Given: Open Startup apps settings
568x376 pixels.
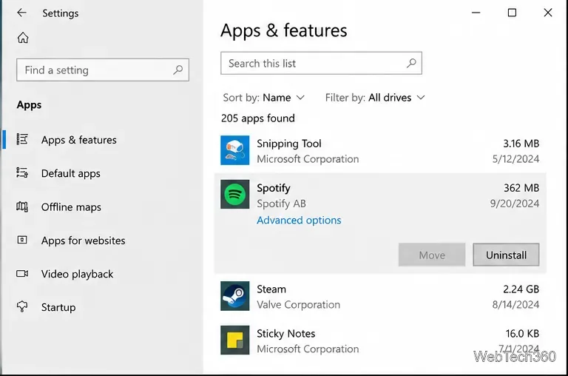Looking at the screenshot, I should point(58,307).
